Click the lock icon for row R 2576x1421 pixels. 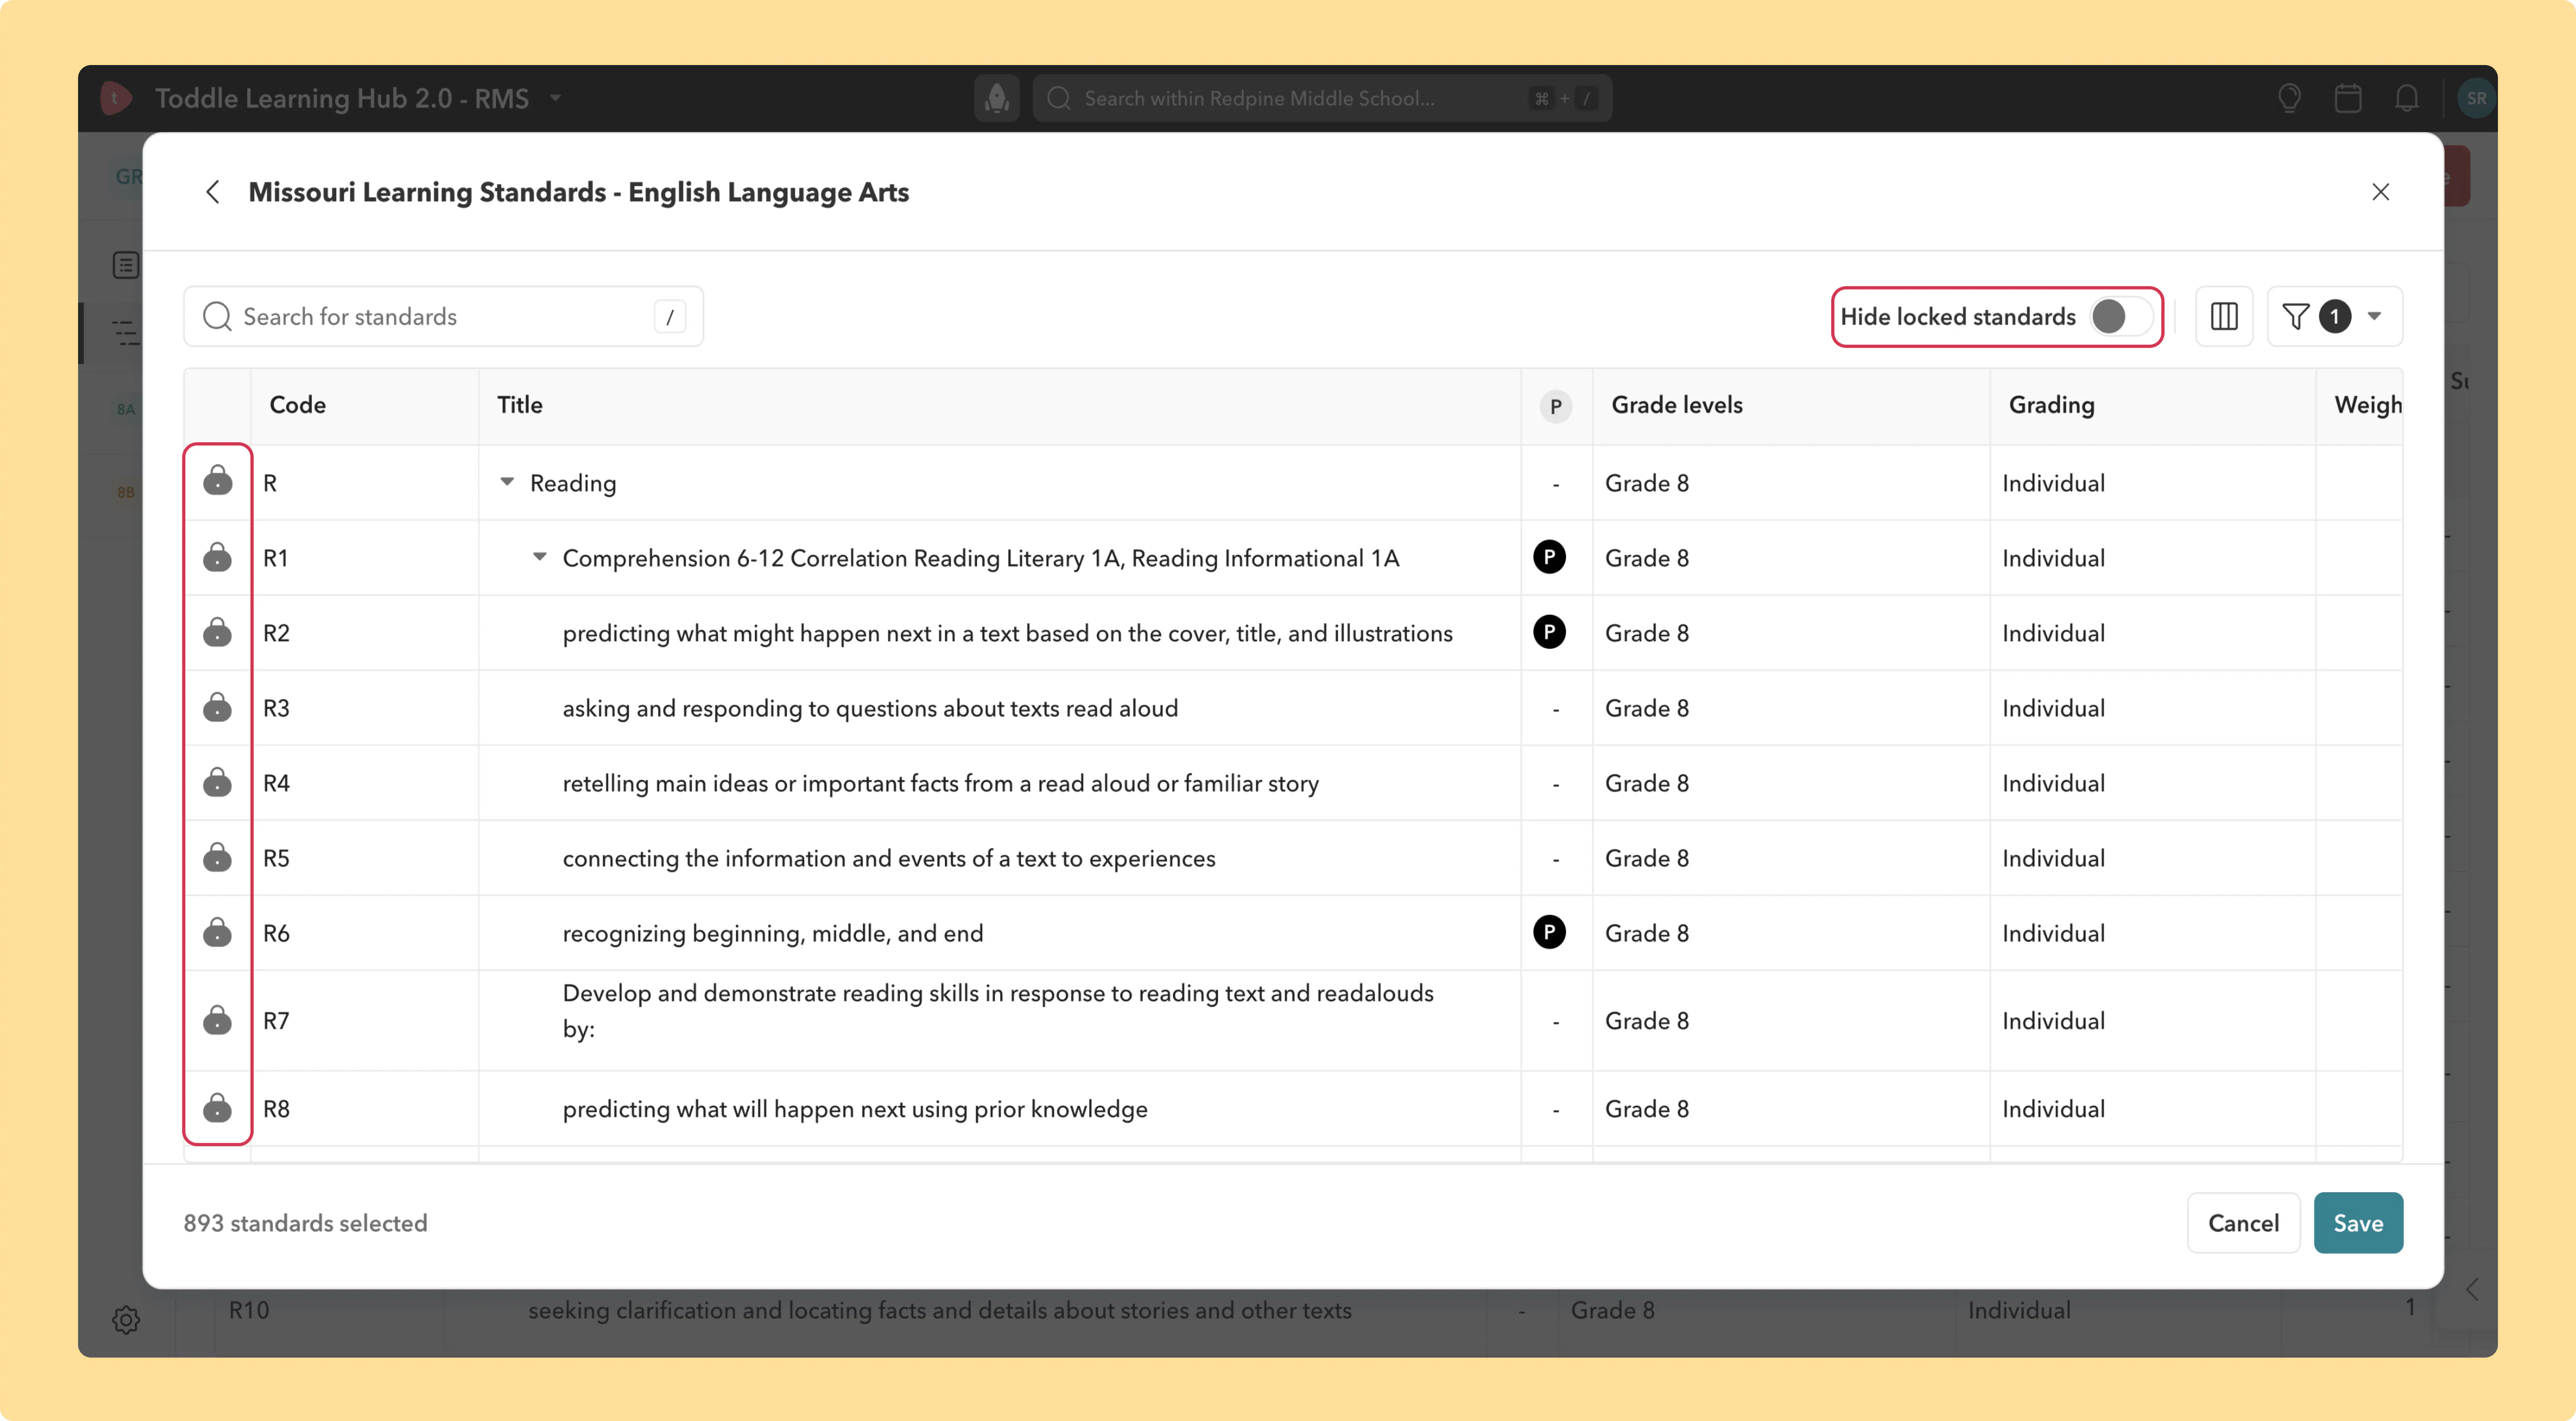[x=217, y=481]
